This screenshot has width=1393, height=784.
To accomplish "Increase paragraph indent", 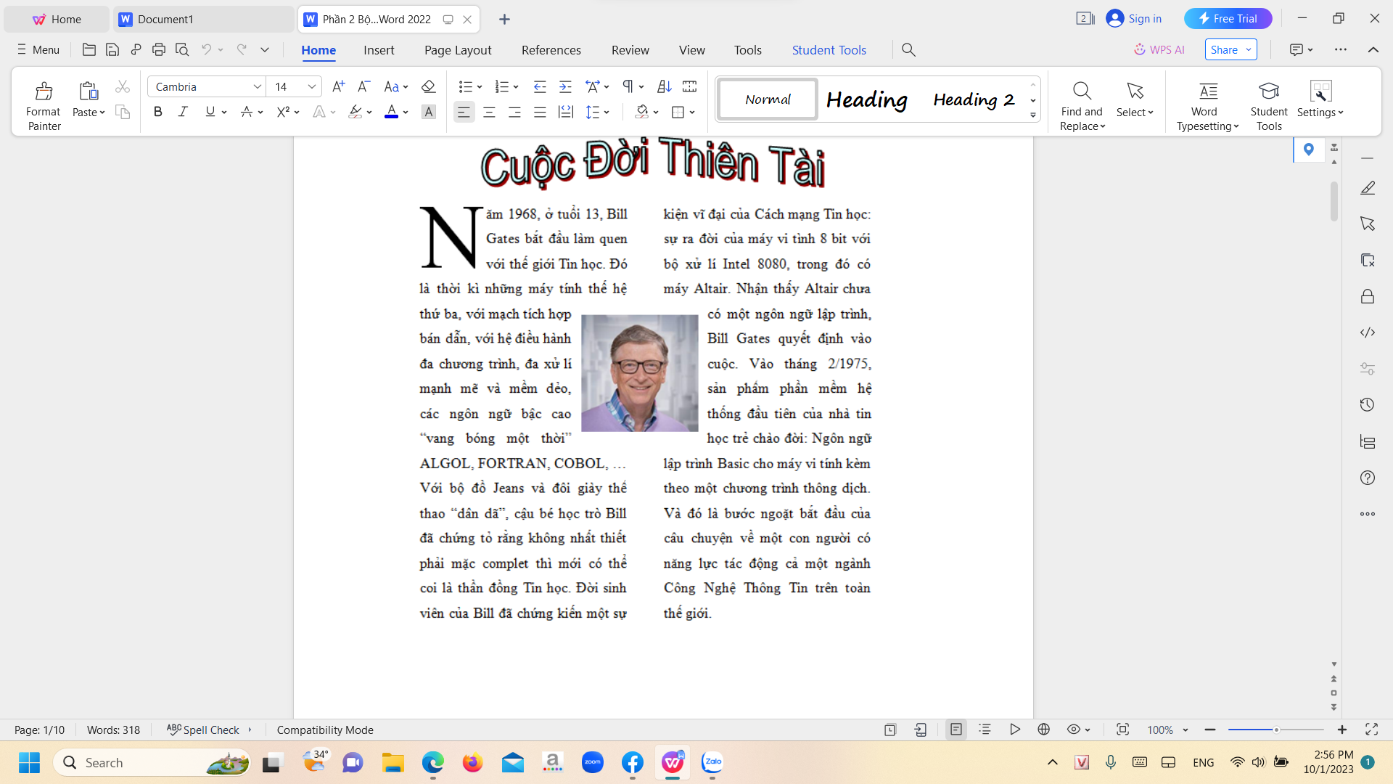I will (565, 87).
